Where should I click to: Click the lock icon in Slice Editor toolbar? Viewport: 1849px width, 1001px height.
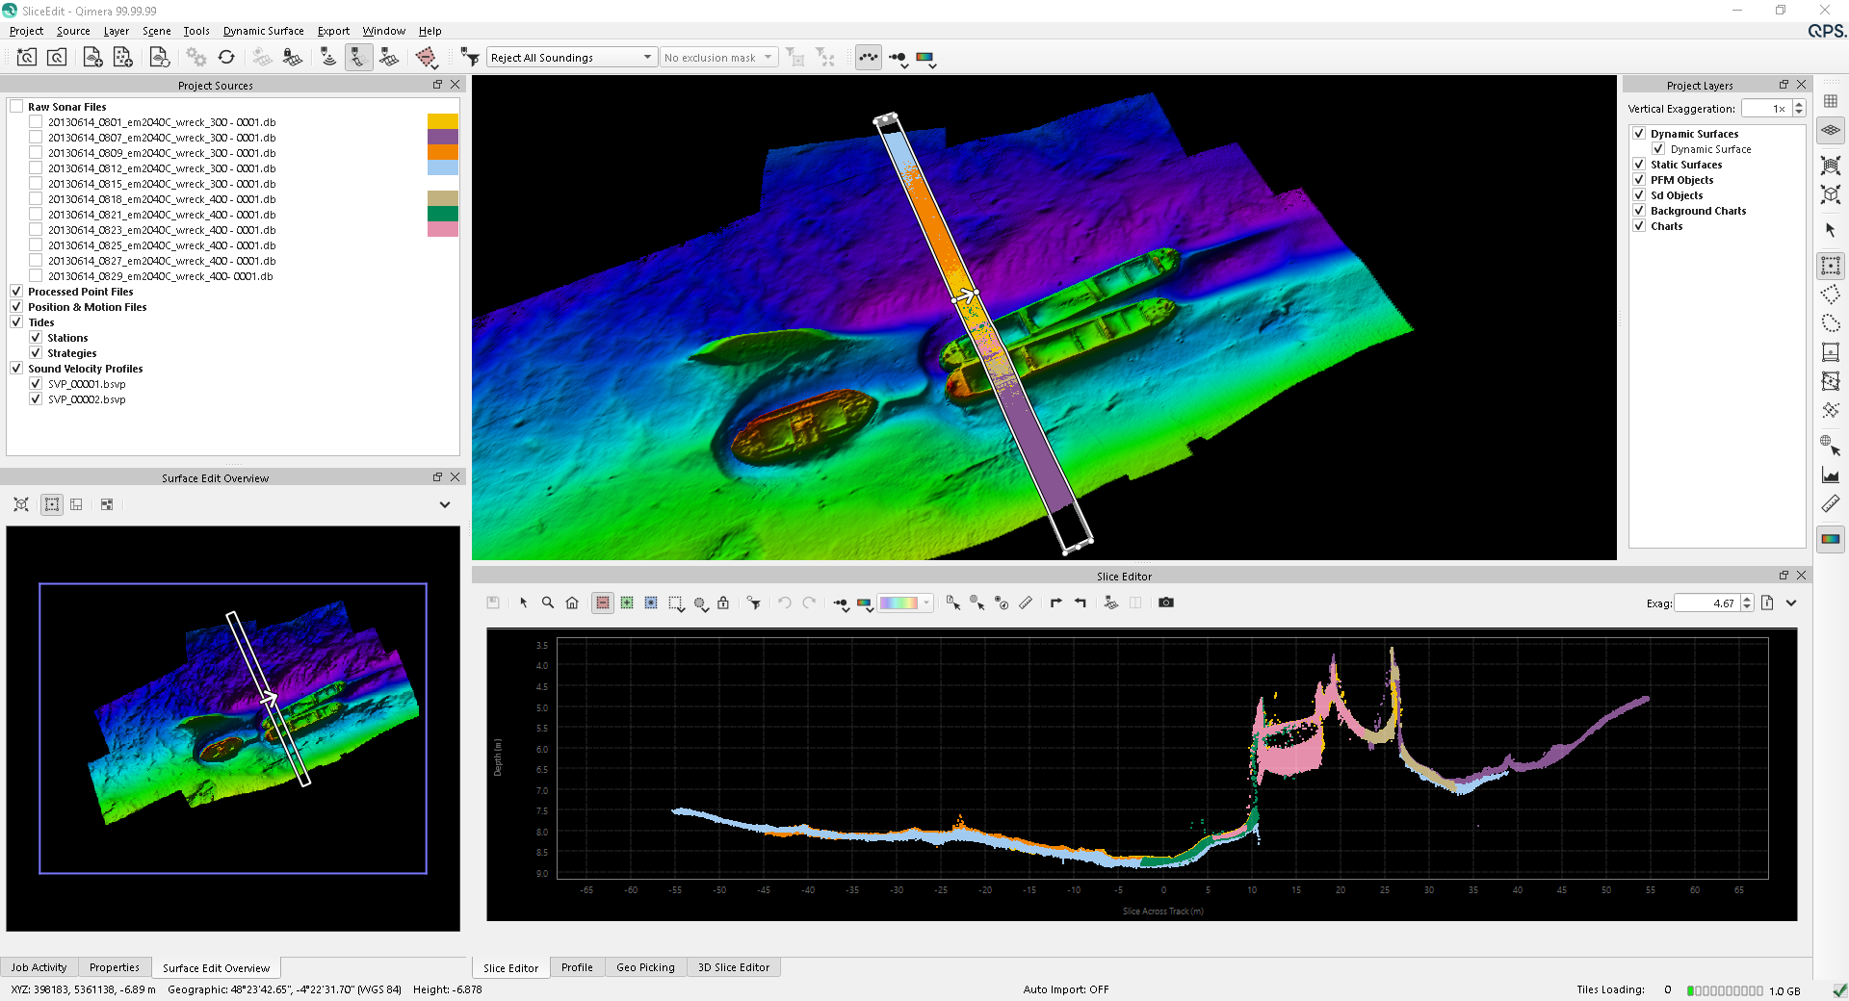[x=723, y=603]
